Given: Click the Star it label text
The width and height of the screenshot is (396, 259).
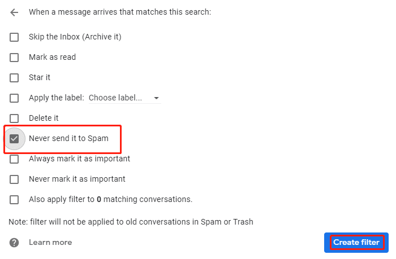Looking at the screenshot, I should pos(40,77).
